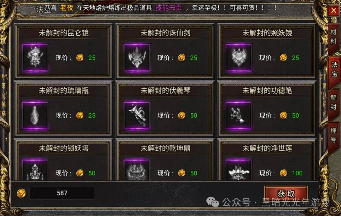
Task: Select the 未解封的照妖镜 item icon
Action: [239, 57]
